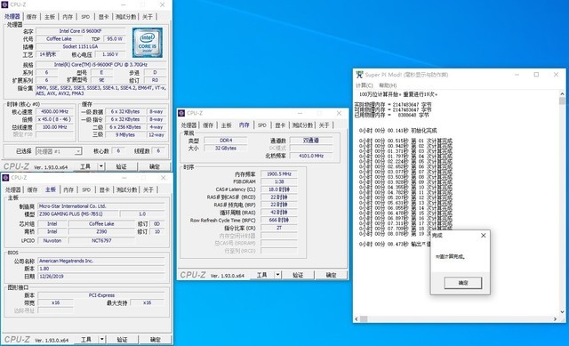Click the 工具 button in the mainboard CPU-Z window
Image resolution: width=569 pixels, height=346 pixels.
pos(86,340)
